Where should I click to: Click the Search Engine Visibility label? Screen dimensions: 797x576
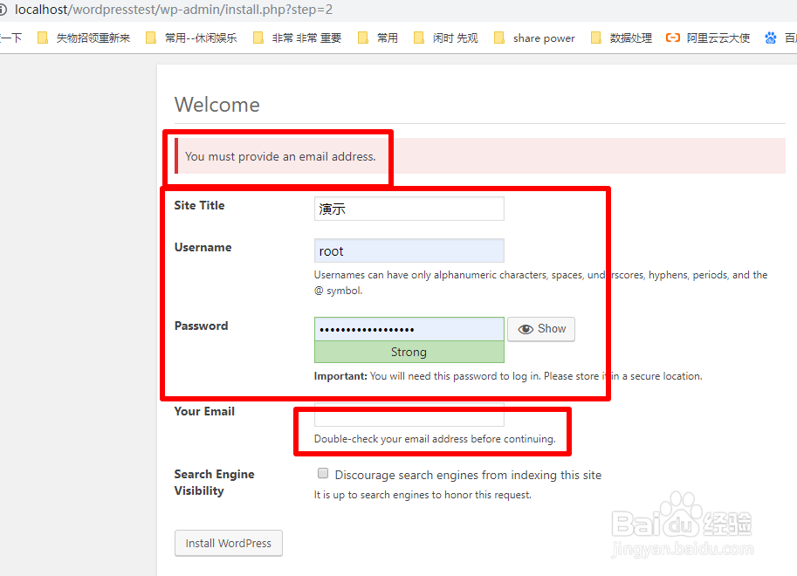[x=214, y=483]
